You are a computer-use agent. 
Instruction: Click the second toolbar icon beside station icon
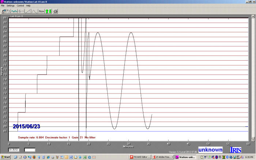8,11
